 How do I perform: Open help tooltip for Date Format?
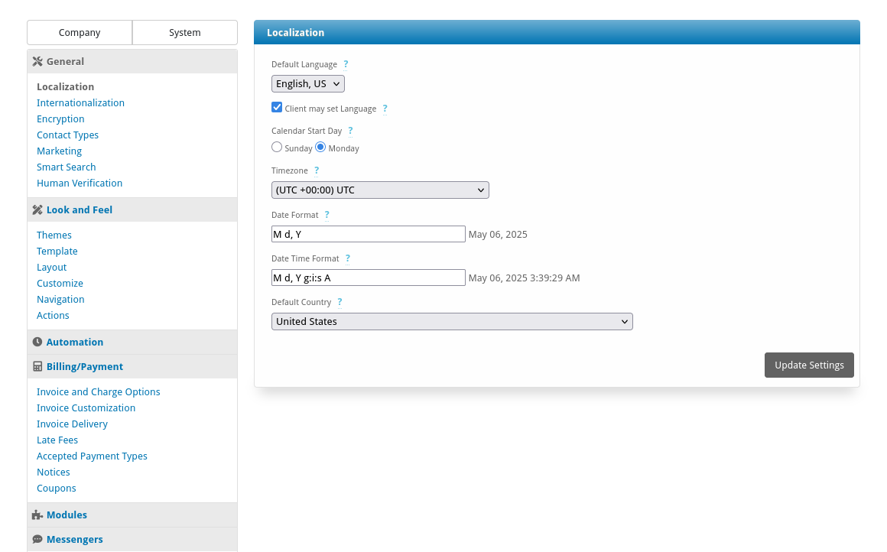327,215
